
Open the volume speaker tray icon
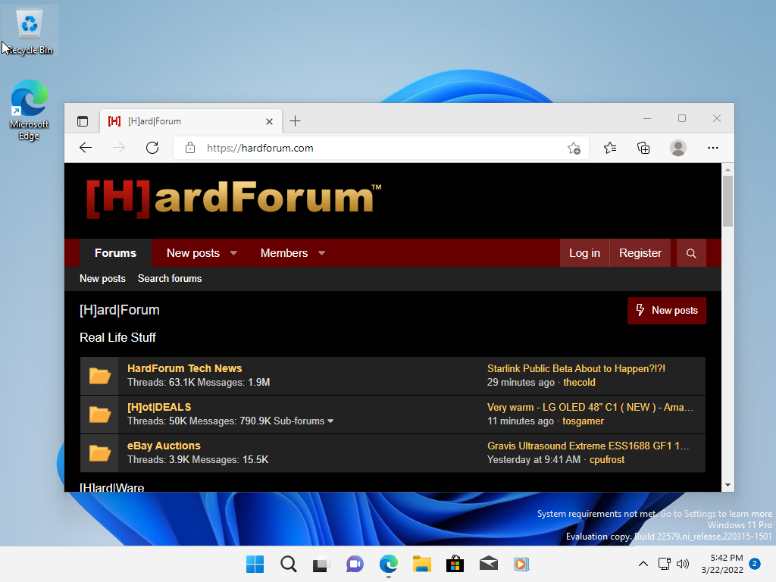[x=683, y=564]
